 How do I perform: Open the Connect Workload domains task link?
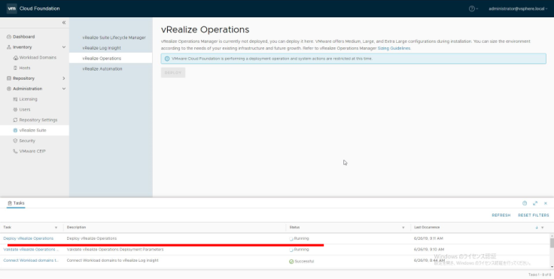tap(31, 260)
